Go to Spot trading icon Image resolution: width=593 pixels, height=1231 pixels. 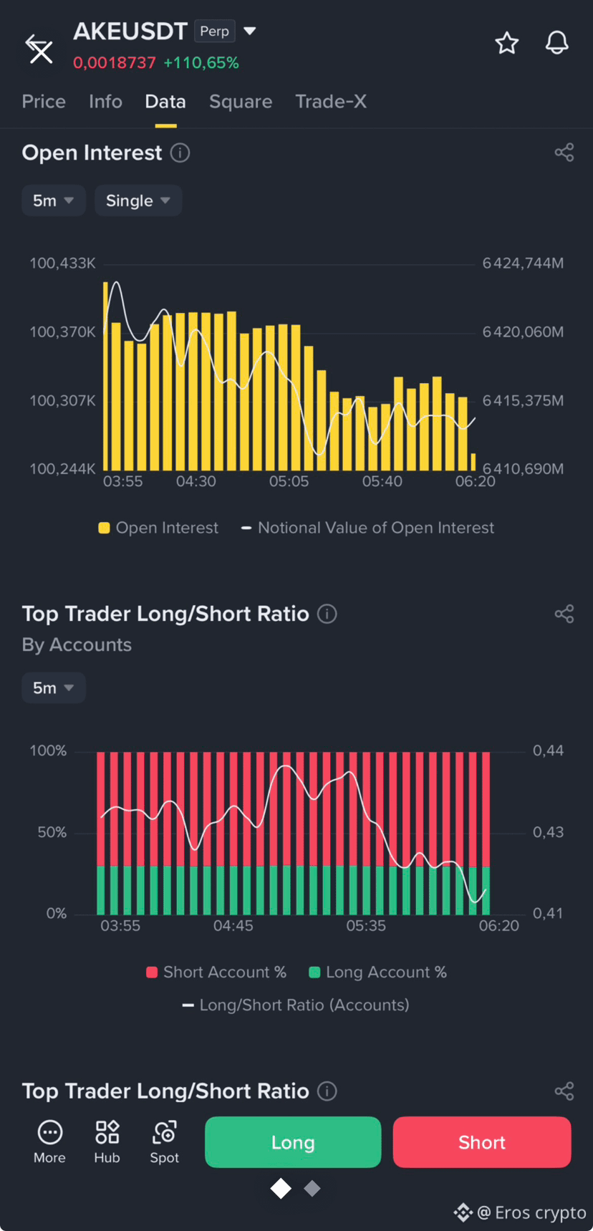tap(165, 1141)
